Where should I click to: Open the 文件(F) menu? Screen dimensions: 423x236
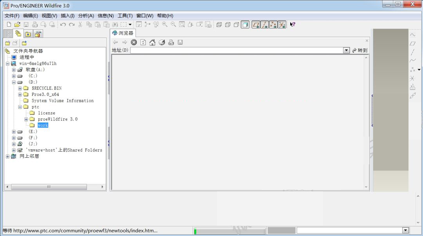tap(12, 16)
